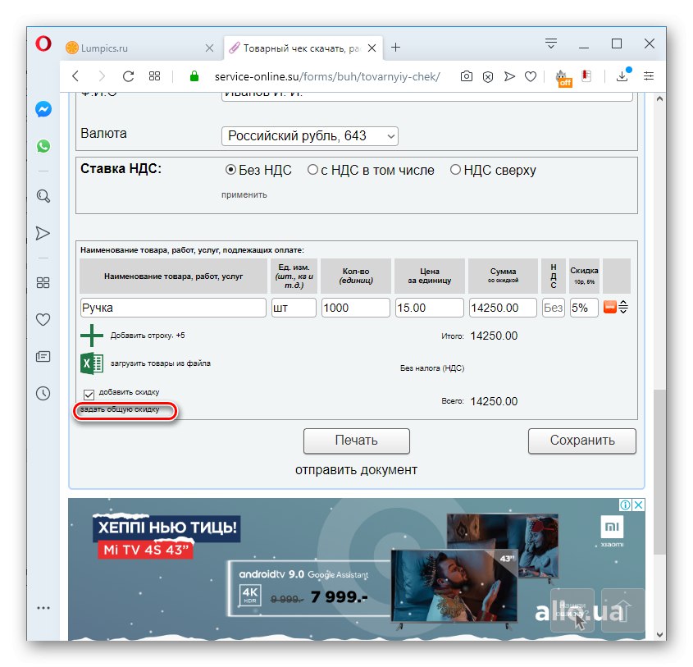693x667 pixels.
Task: Open the personal news sidebar panel
Action: click(x=43, y=356)
